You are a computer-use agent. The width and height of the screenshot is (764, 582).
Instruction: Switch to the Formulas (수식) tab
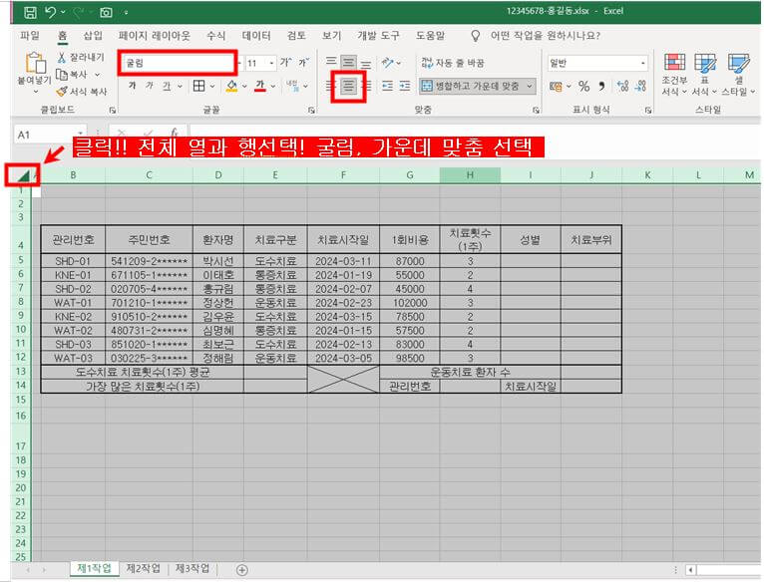pos(215,36)
